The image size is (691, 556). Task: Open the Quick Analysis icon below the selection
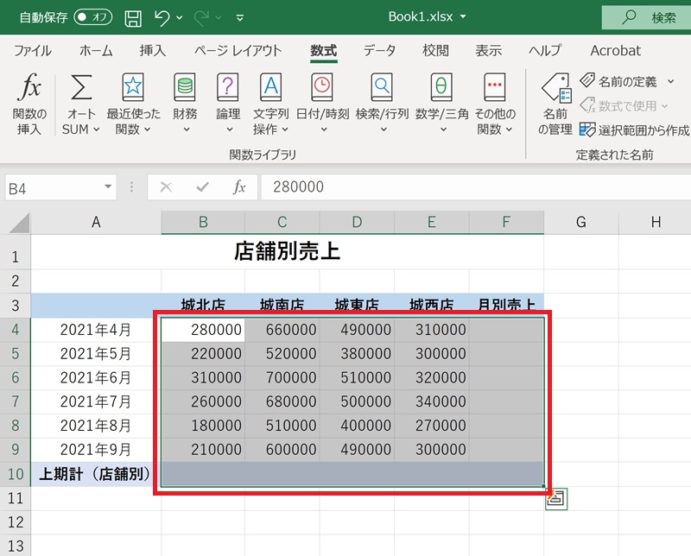pyautogui.click(x=555, y=499)
